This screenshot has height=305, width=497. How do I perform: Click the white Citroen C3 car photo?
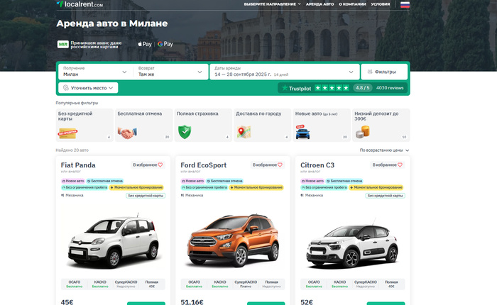(x=352, y=244)
